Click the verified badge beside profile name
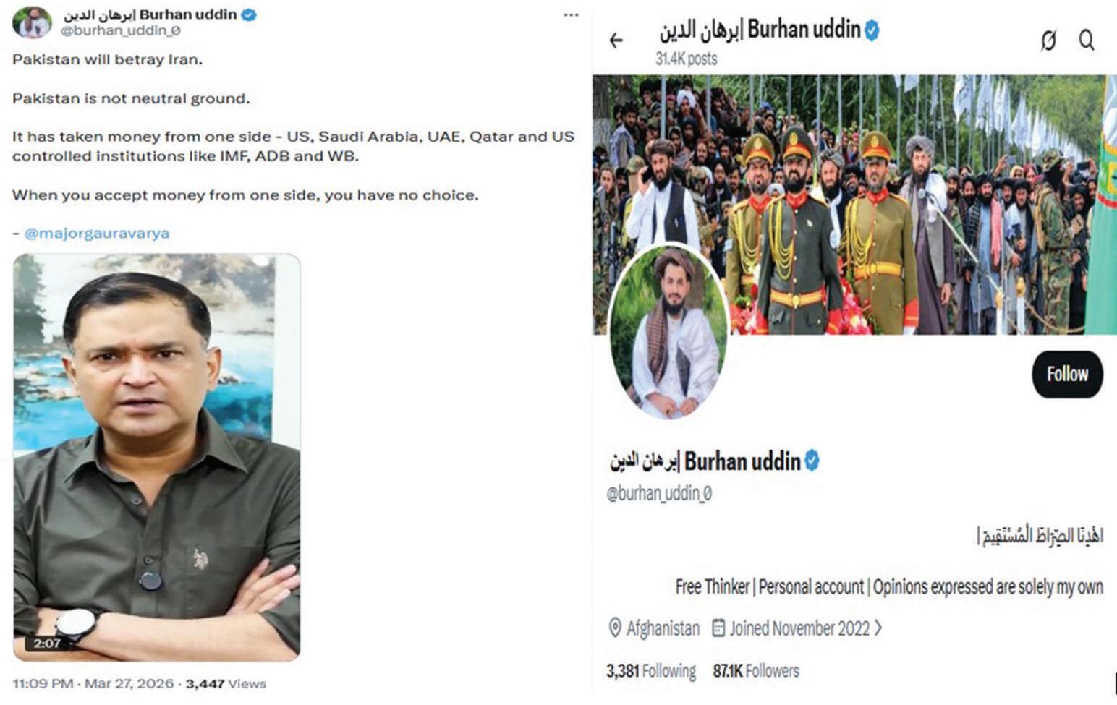Screen dimensions: 1117x705 pyautogui.click(x=812, y=461)
